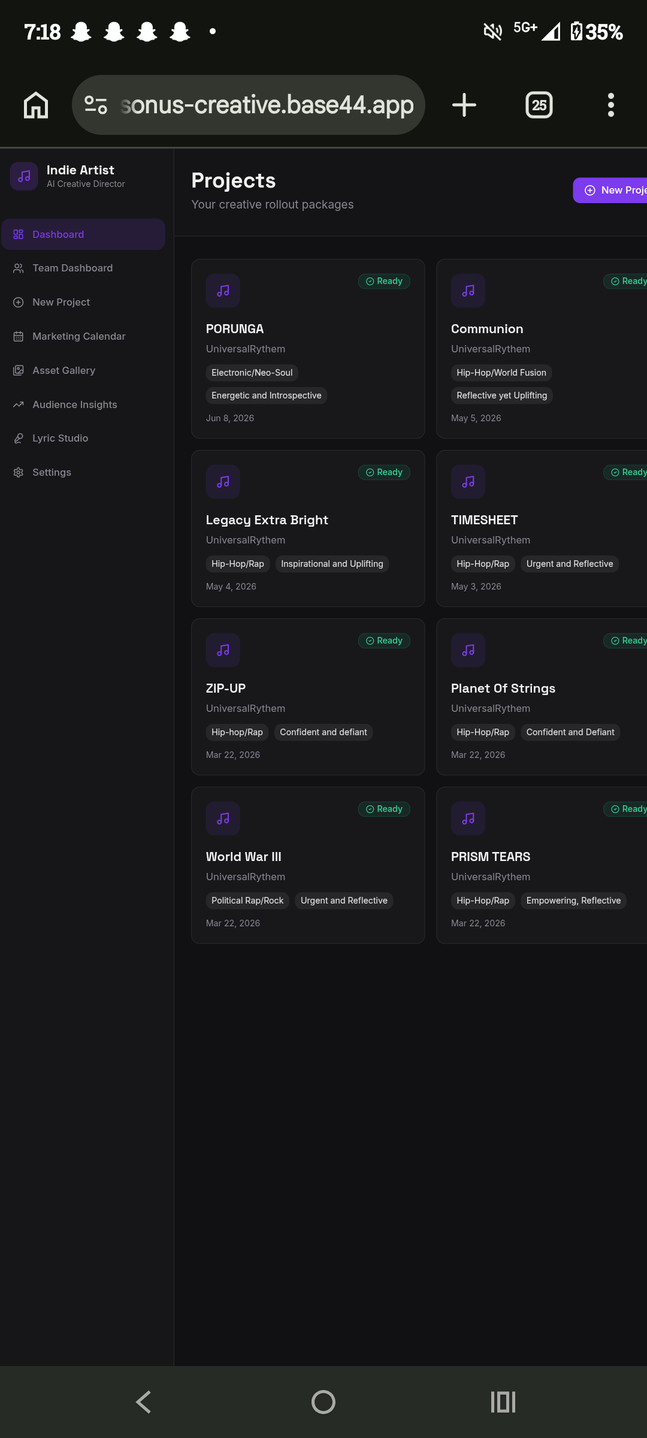This screenshot has width=647, height=1438.
Task: Open site settings icon in address bar
Action: [x=96, y=105]
